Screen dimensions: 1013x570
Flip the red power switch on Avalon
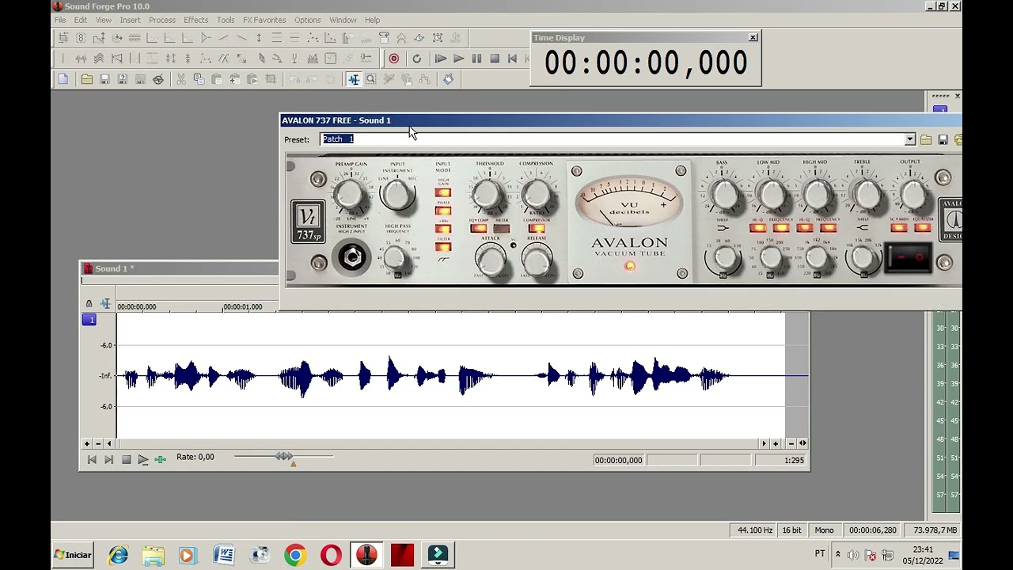909,258
